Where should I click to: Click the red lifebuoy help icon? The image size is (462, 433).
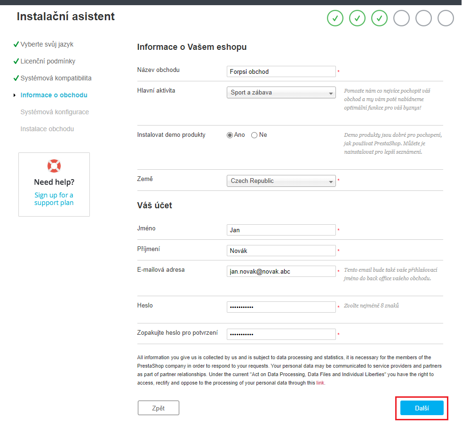(x=54, y=166)
